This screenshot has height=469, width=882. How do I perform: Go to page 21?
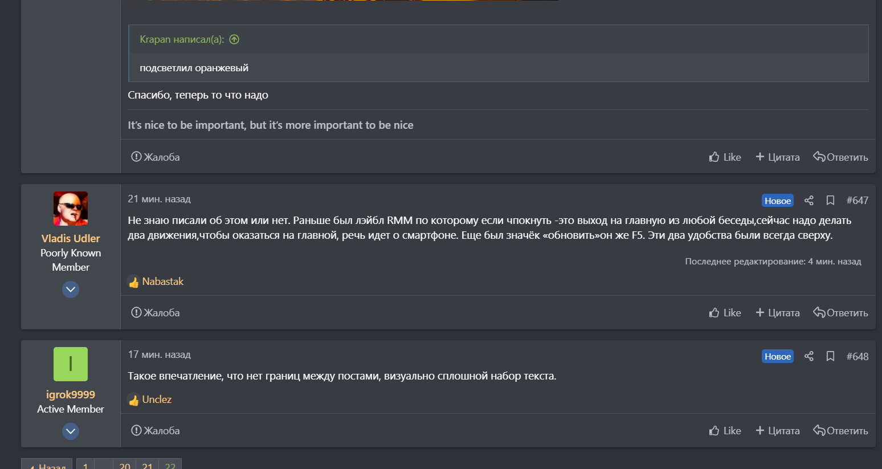point(148,466)
